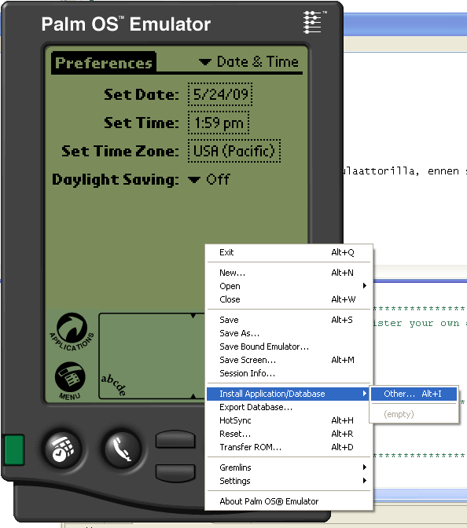Tap the Set Time field 1:59 pm
The width and height of the screenshot is (467, 528).
219,123
